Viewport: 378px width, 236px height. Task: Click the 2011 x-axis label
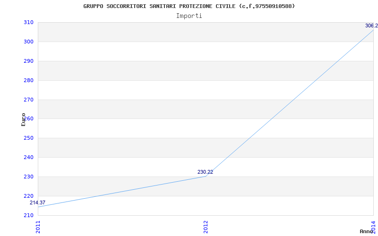(38, 227)
